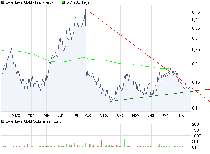The height and width of the screenshot is (154, 210).
Task: Click the price low in mid-September
Action: [x=110, y=101]
